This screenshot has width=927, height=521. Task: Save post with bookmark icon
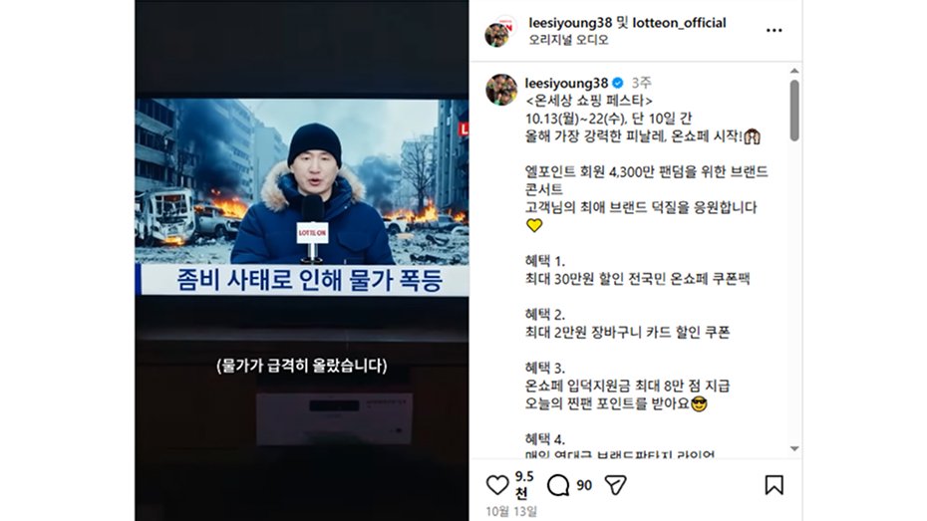773,485
